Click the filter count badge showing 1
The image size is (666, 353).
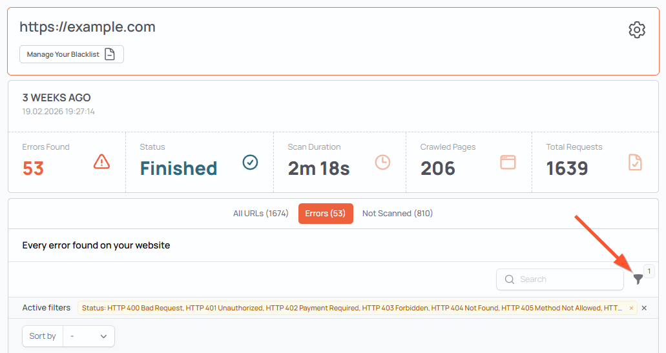649,271
